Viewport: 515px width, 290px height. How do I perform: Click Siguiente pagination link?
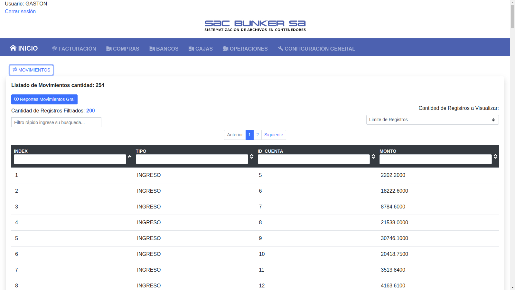[x=274, y=135]
